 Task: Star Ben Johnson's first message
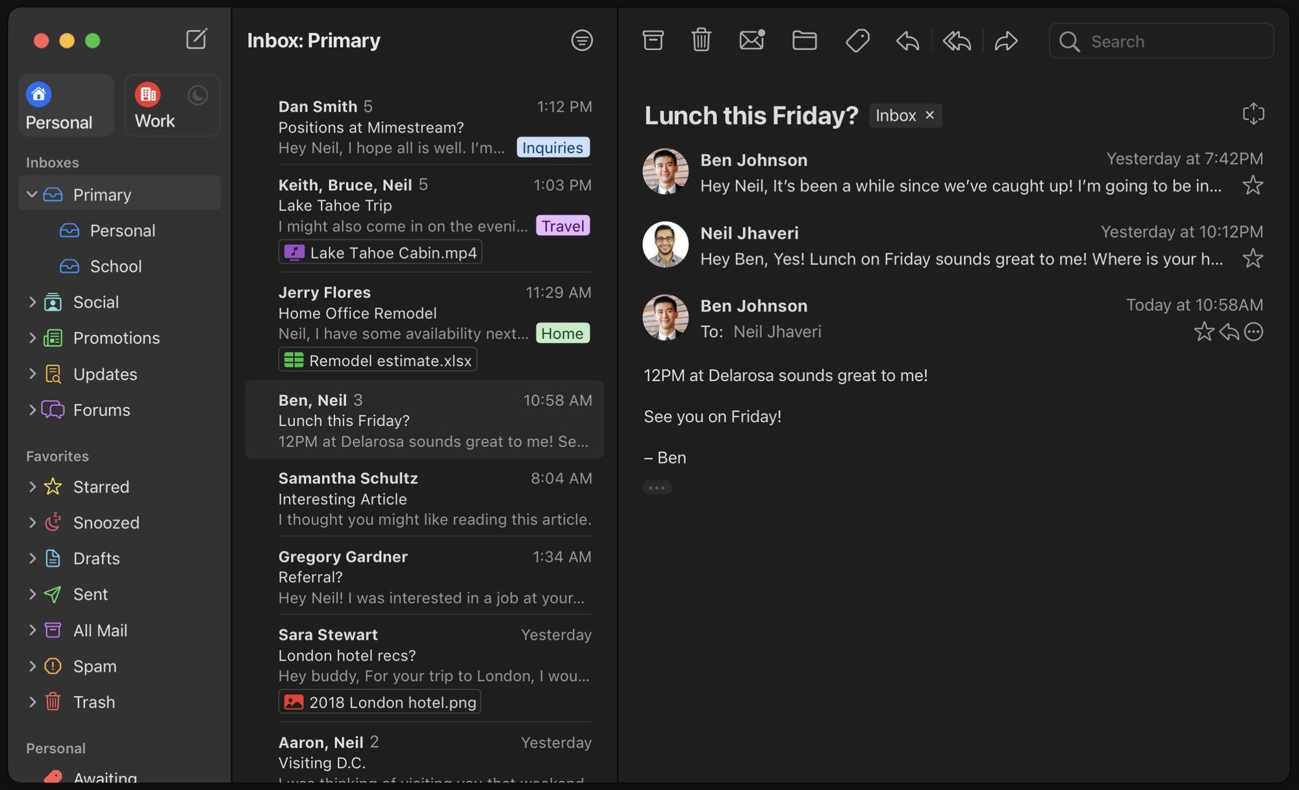point(1252,186)
